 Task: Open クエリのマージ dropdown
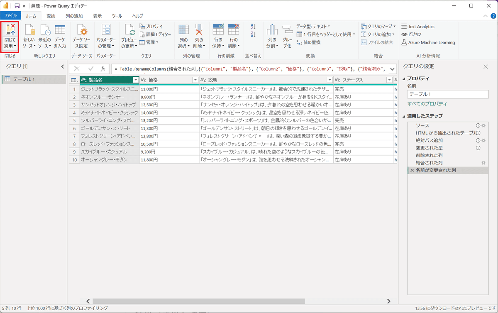pyautogui.click(x=378, y=27)
